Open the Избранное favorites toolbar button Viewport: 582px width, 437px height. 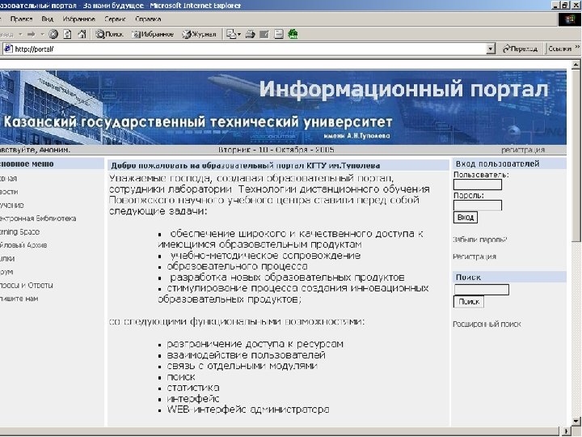tap(153, 34)
